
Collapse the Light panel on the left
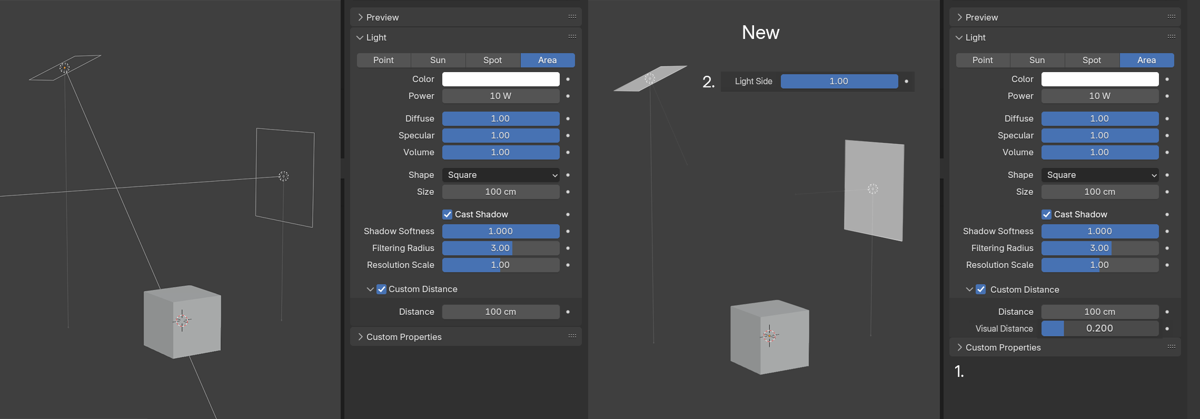click(360, 37)
